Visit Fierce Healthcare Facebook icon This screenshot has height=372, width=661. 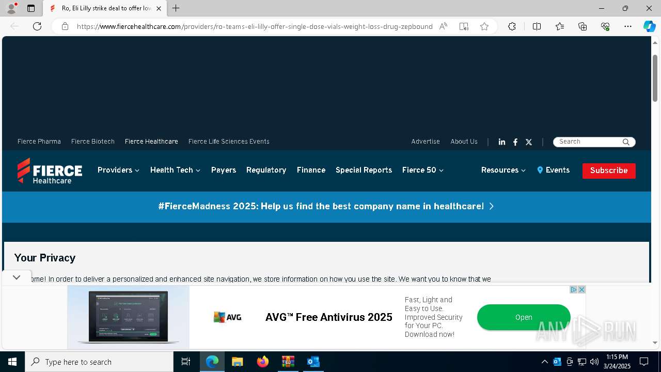(515, 142)
